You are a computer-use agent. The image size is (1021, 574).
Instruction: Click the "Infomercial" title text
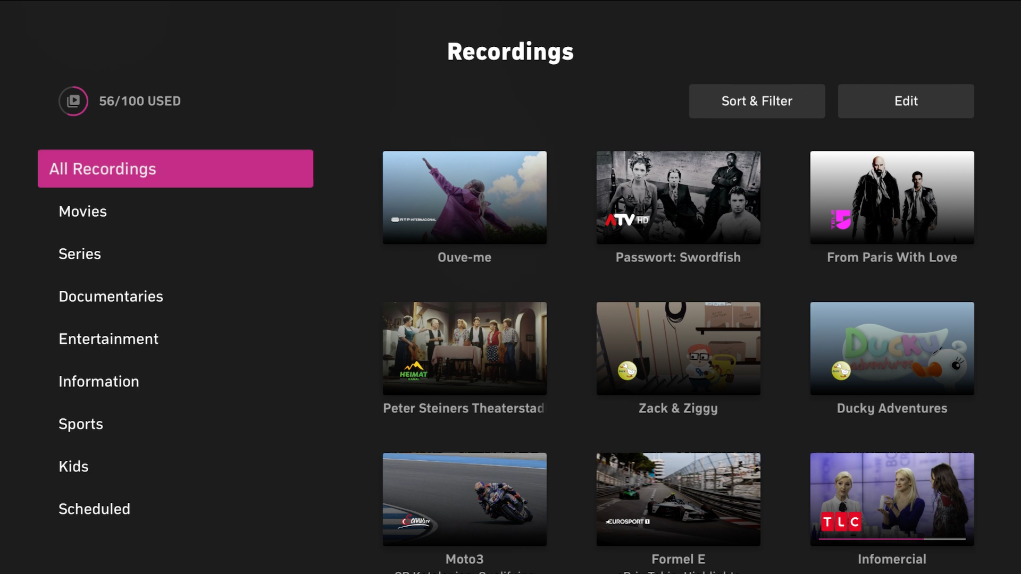pos(892,559)
